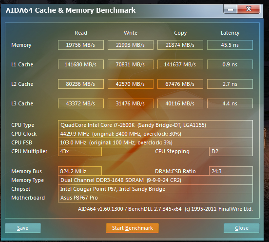This screenshot has width=269, height=242.
Task: Select Memory Write value 21993 MB/s
Action: (131, 45)
